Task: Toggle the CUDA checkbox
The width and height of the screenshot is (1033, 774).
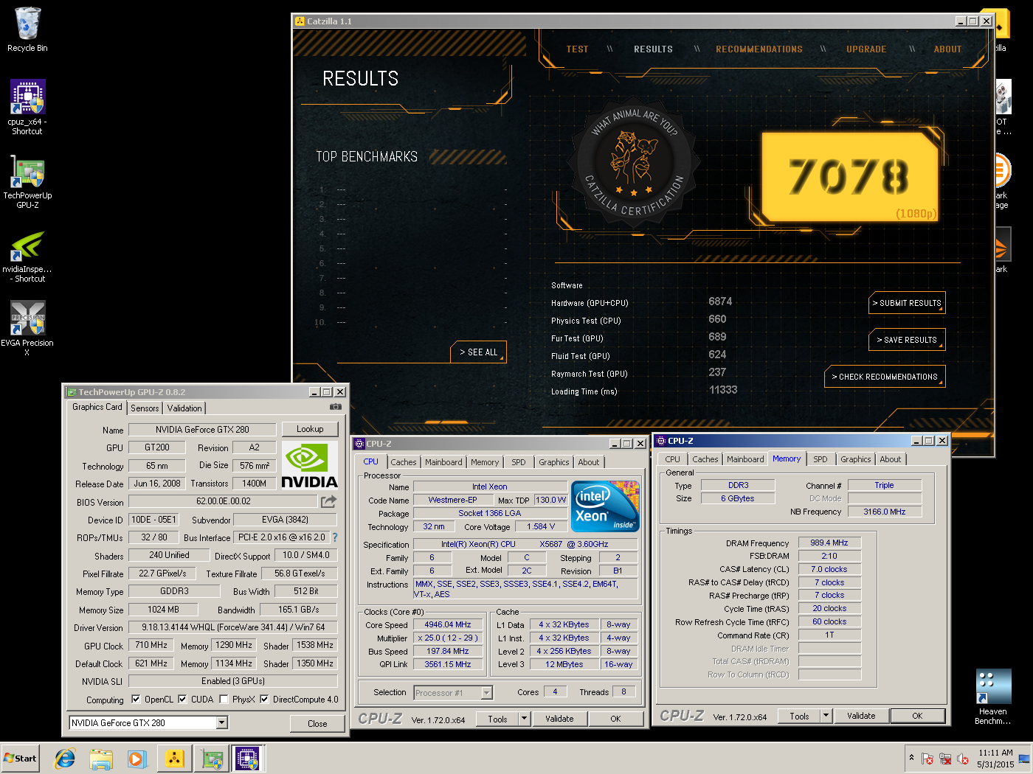Action: tap(182, 699)
